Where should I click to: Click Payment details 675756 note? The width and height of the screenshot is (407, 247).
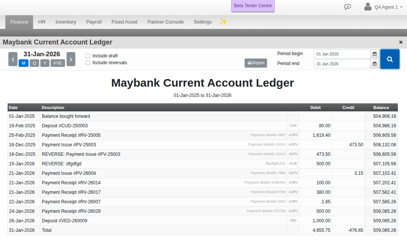(x=266, y=211)
